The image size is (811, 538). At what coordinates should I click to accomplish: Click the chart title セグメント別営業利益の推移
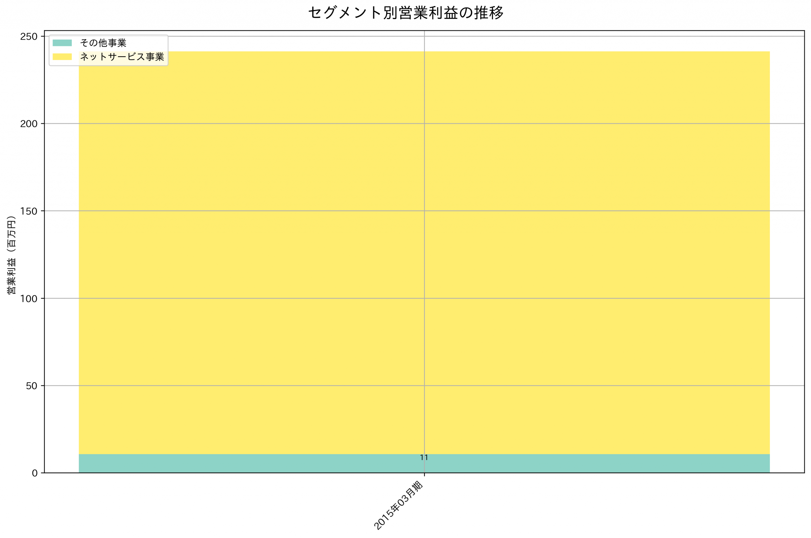[x=406, y=13]
